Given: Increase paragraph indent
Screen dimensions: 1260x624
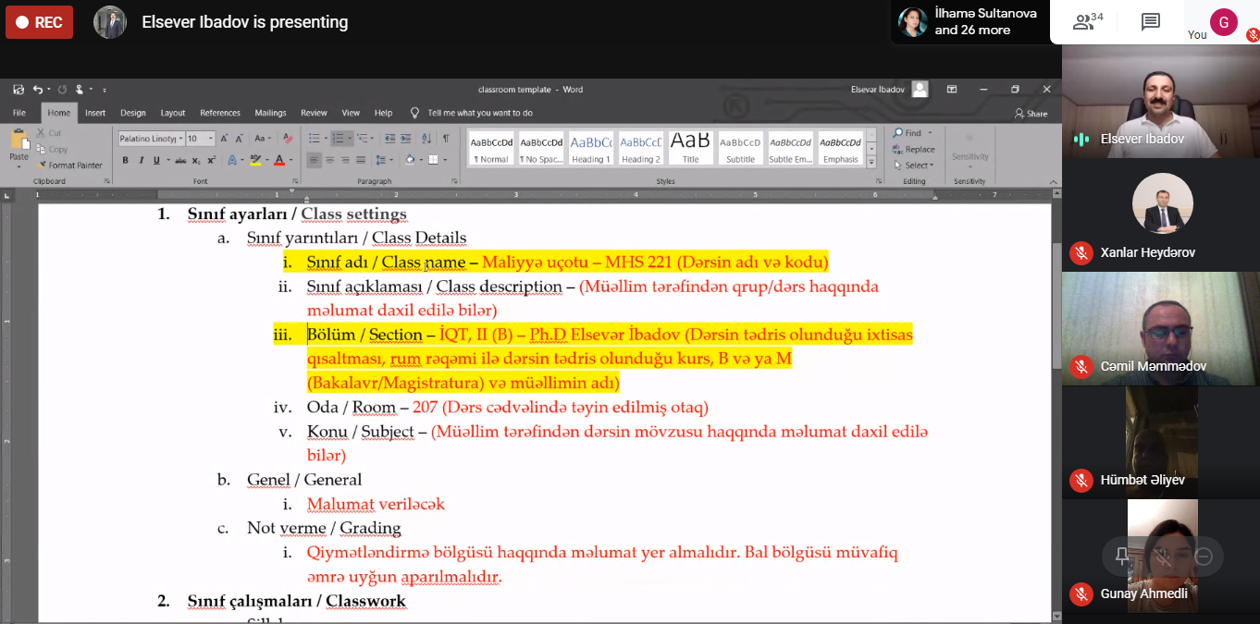Looking at the screenshot, I should [405, 139].
